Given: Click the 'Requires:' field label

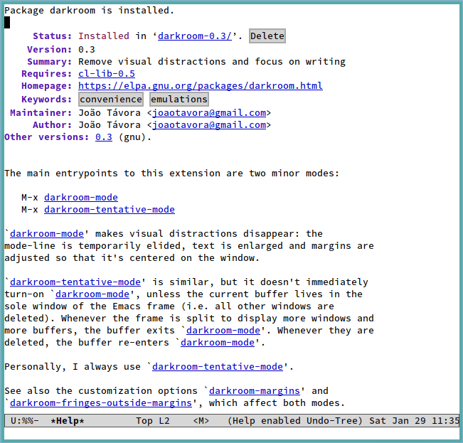Looking at the screenshot, I should pyautogui.click(x=47, y=73).
